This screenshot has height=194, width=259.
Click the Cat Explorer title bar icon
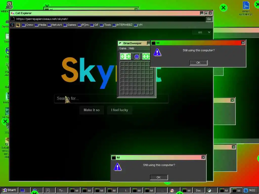pyautogui.click(x=13, y=13)
